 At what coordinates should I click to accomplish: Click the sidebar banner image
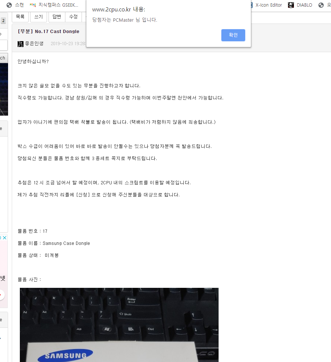[4, 89]
